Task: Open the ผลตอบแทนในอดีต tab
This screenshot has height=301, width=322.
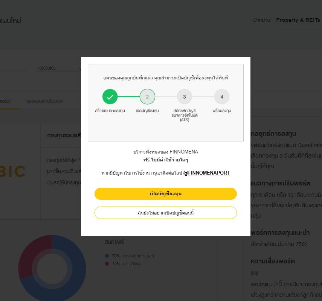Action: [x=45, y=101]
